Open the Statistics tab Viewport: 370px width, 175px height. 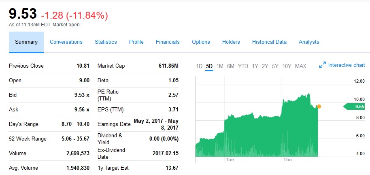point(106,42)
